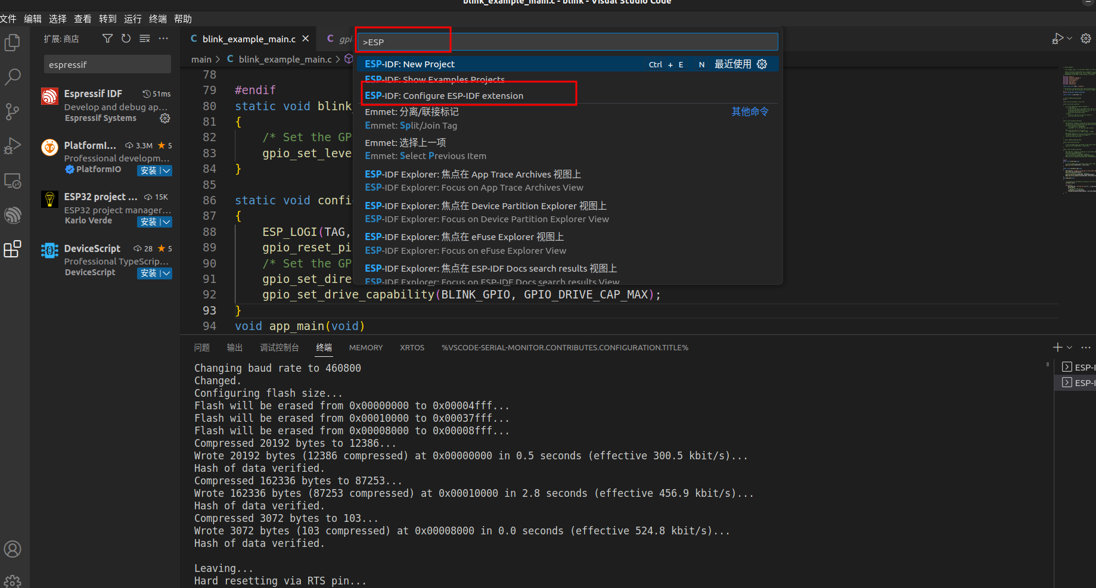
Task: Close the blink_example_main.c tab
Action: click(306, 39)
